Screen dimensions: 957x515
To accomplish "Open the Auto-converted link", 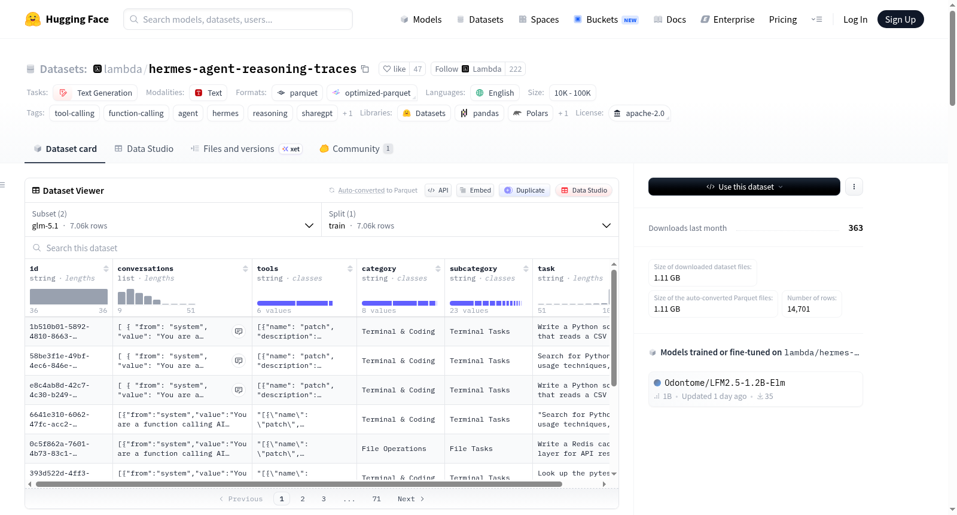I will (x=361, y=190).
